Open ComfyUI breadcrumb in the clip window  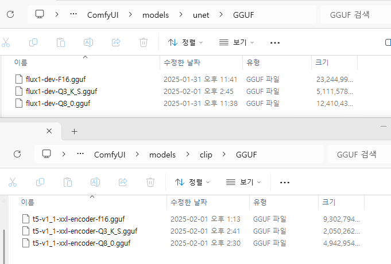pos(110,155)
